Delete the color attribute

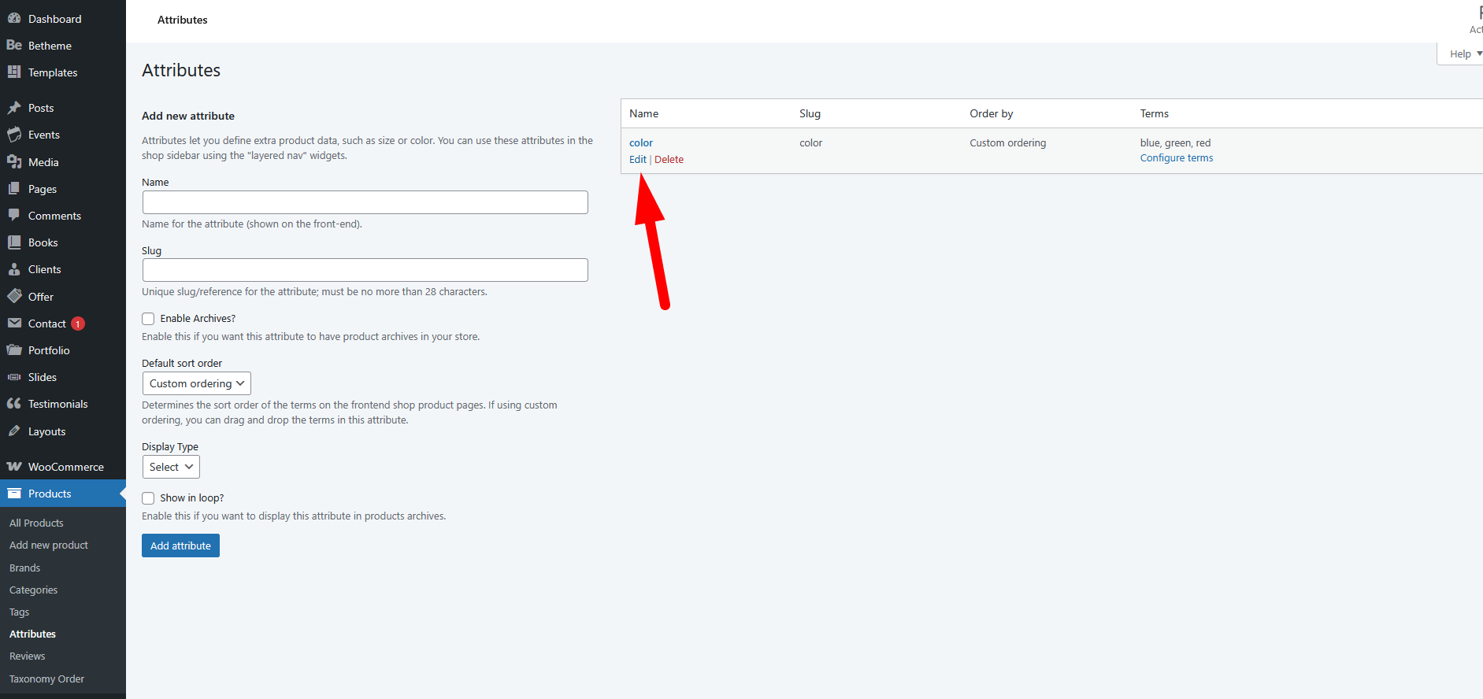point(669,160)
